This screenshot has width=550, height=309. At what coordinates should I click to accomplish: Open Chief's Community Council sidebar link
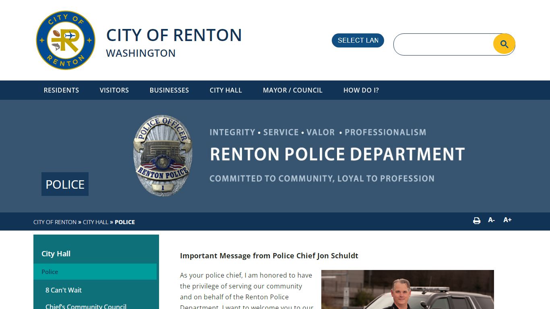(x=86, y=306)
